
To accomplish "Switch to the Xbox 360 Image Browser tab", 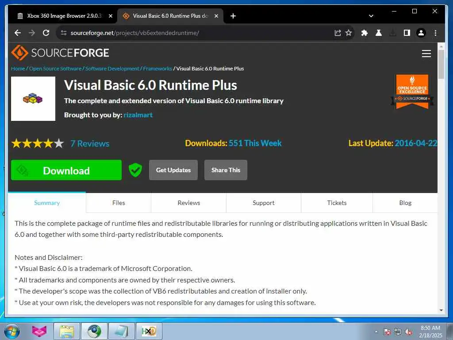I will point(64,16).
